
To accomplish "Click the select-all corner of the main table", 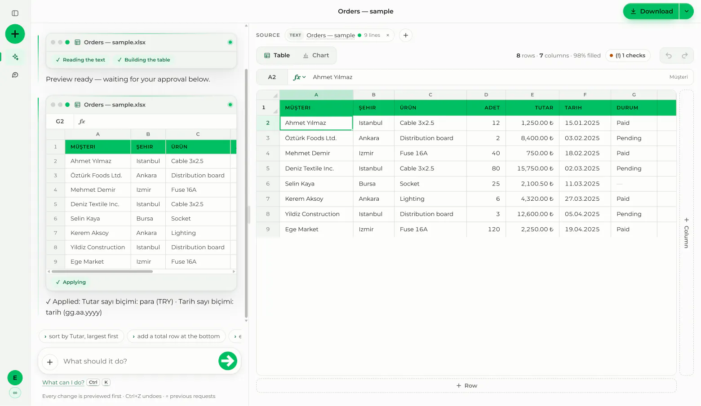I will (268, 95).
